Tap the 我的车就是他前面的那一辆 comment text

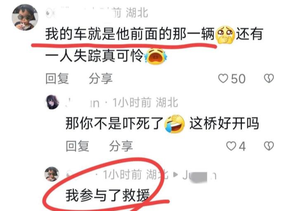[130, 34]
